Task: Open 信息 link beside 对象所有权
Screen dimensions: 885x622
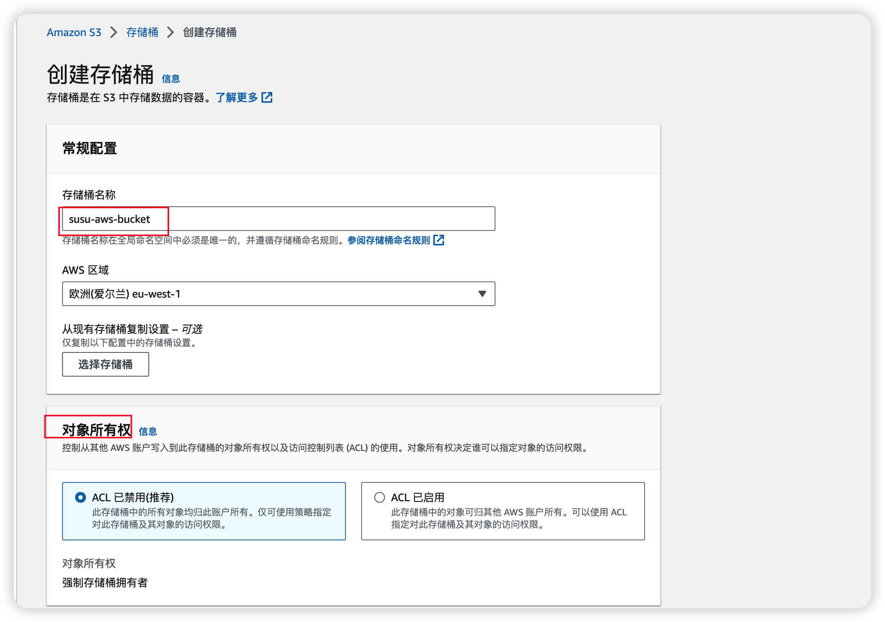Action: [148, 432]
